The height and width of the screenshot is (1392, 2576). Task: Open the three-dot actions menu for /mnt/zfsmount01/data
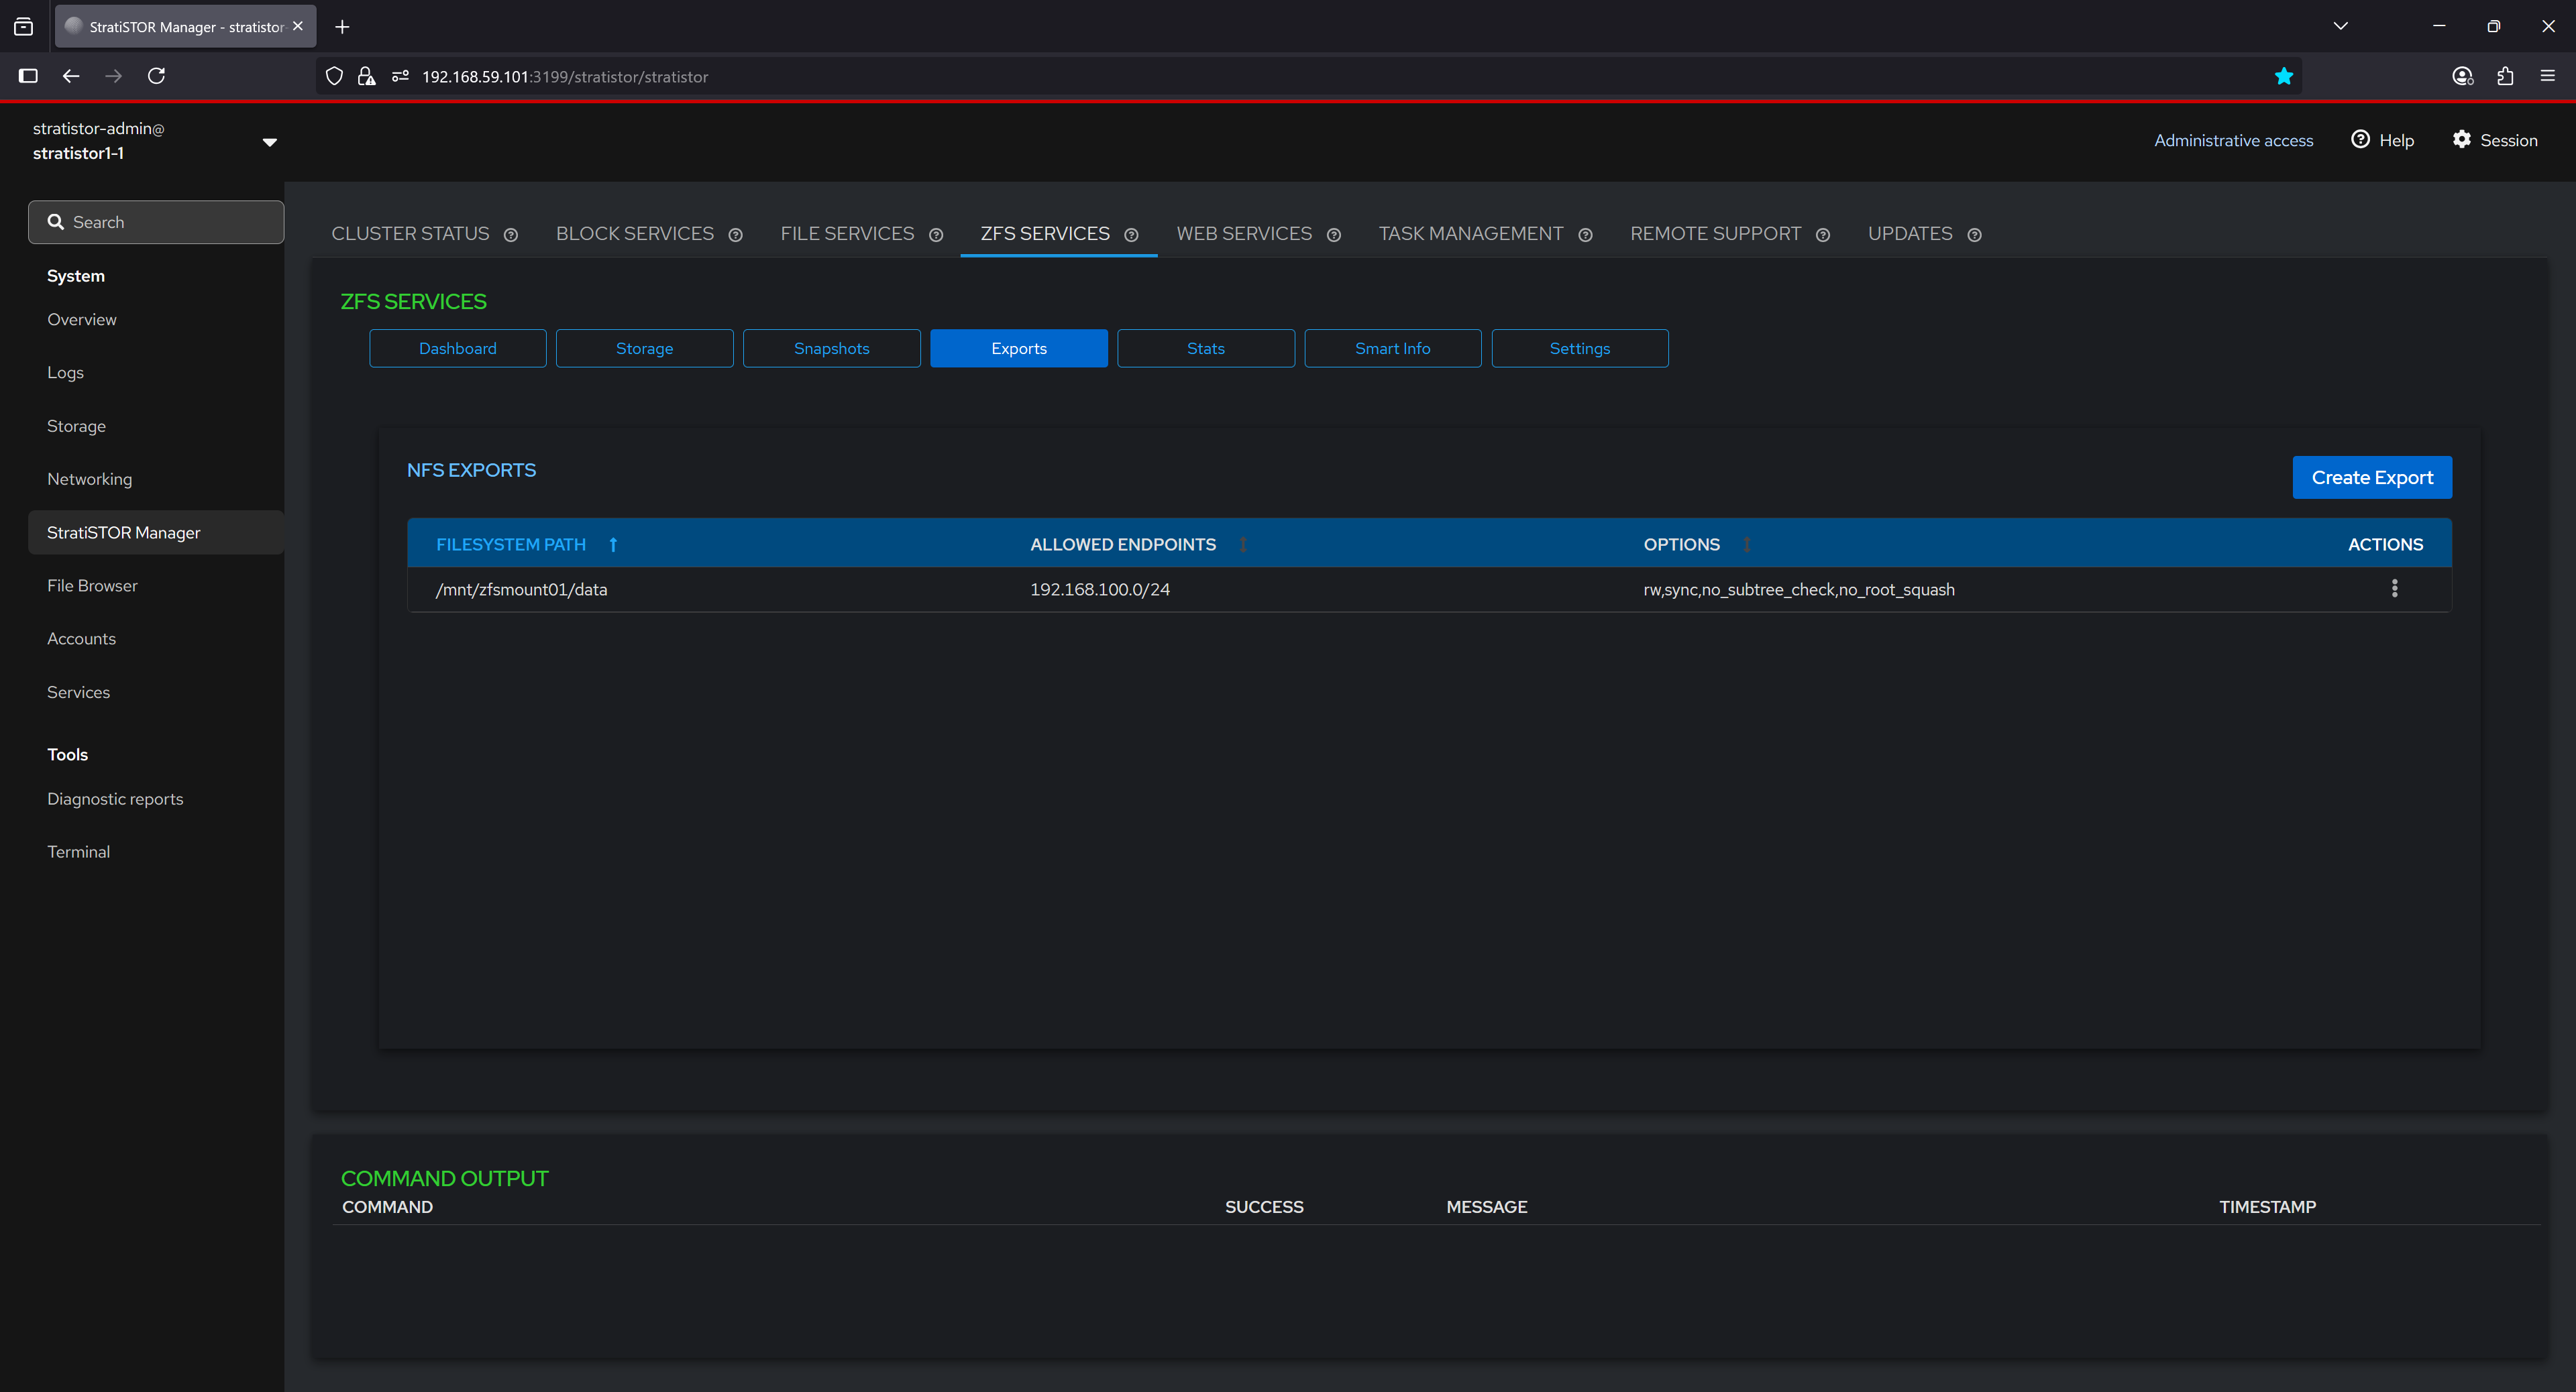(x=2394, y=589)
